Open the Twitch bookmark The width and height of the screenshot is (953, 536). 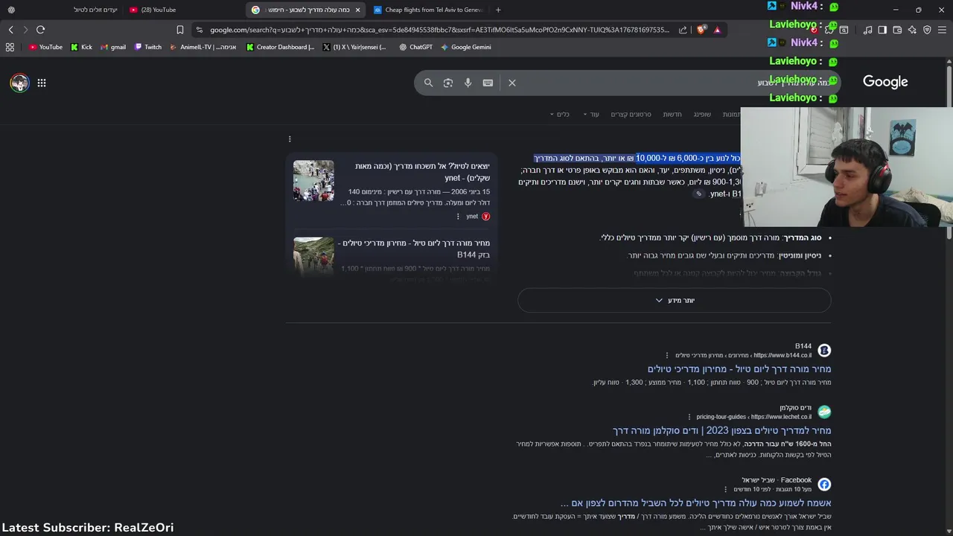(147, 47)
